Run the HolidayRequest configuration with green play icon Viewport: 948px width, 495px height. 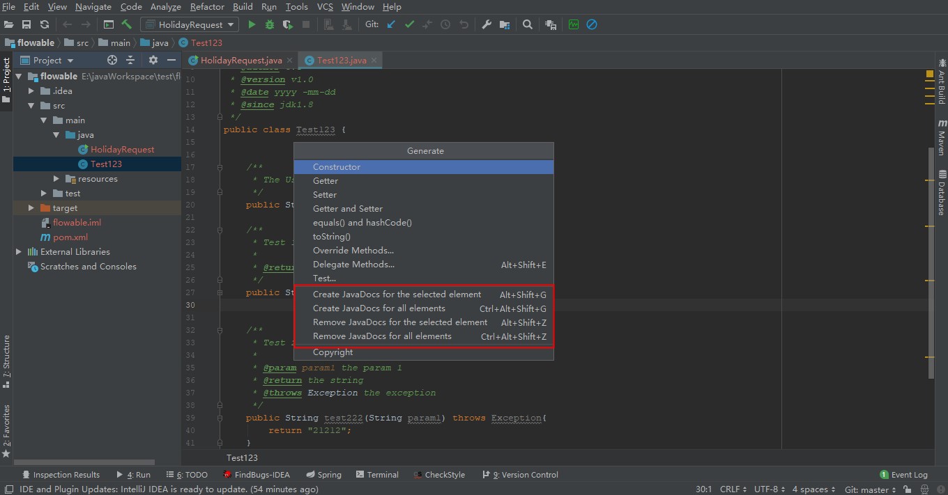point(252,24)
